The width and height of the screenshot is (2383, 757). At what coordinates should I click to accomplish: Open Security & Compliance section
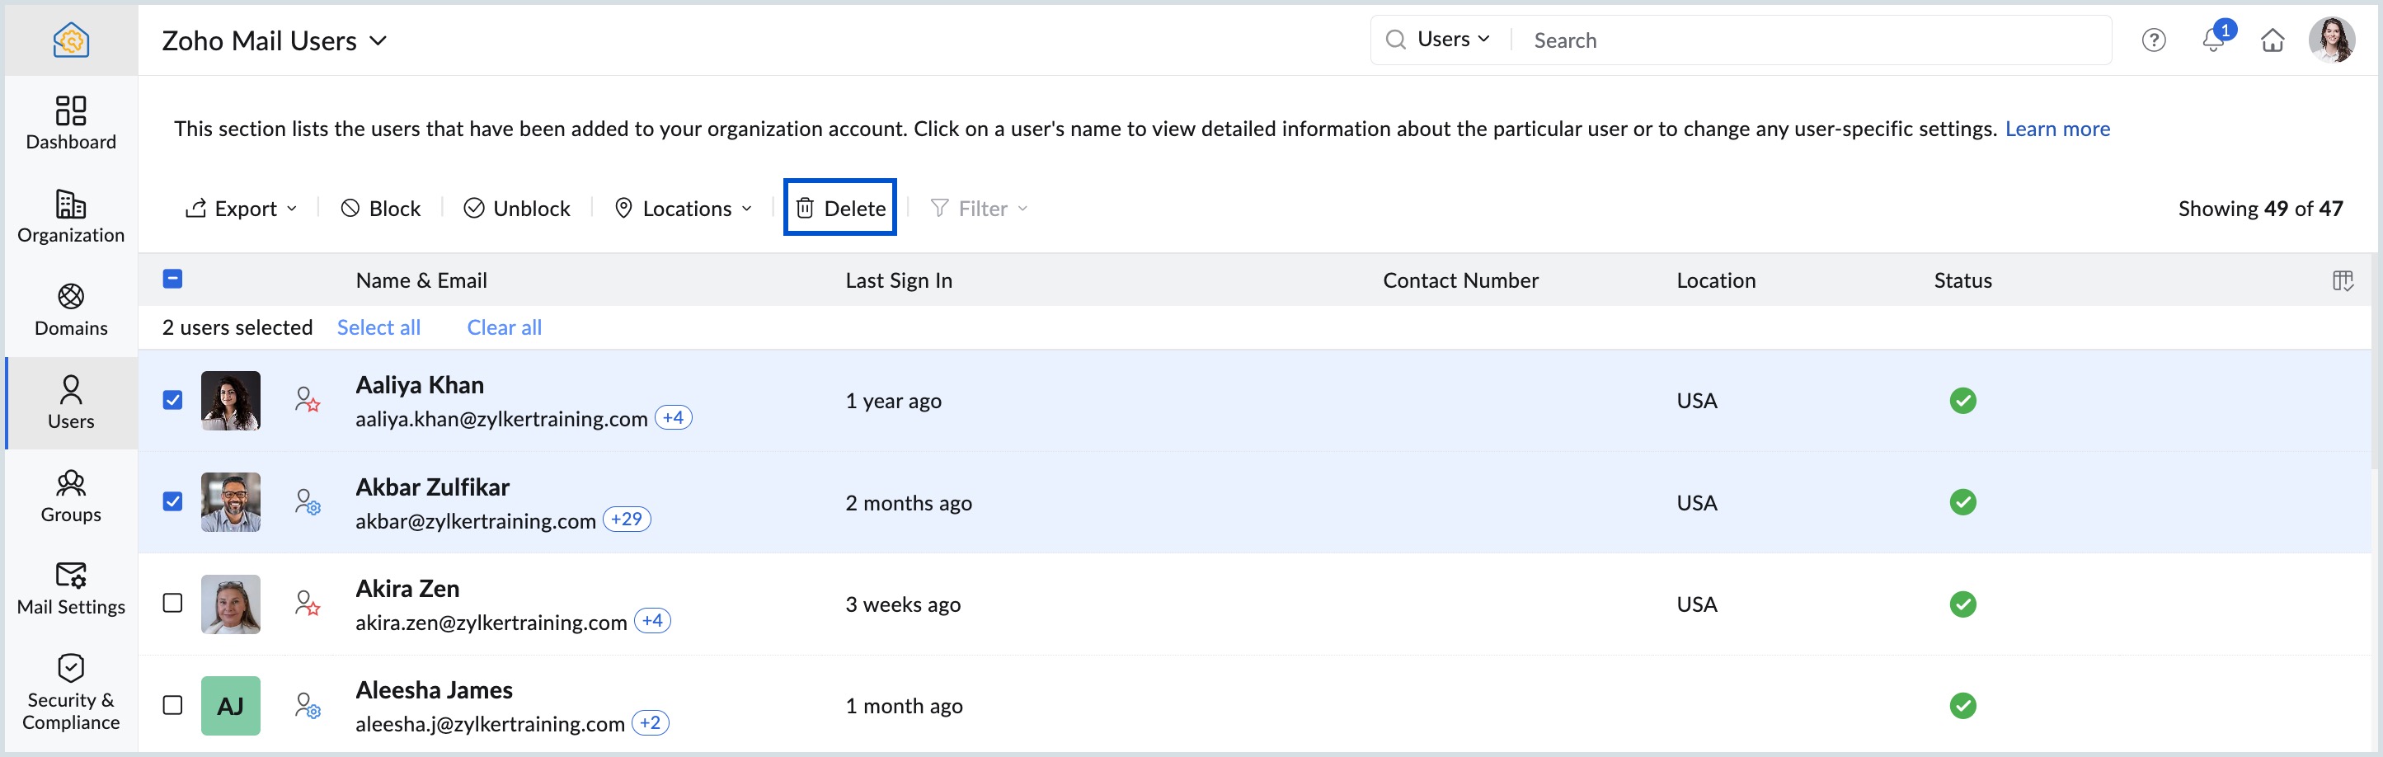pyautogui.click(x=71, y=692)
